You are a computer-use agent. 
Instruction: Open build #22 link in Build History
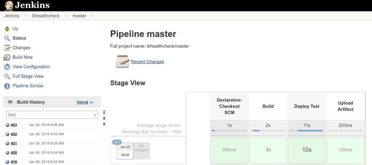[x=14, y=134]
